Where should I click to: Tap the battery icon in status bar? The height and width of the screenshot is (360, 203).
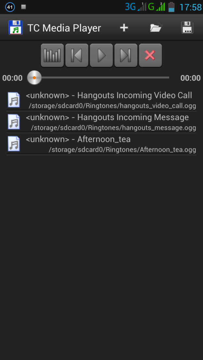tap(171, 7)
